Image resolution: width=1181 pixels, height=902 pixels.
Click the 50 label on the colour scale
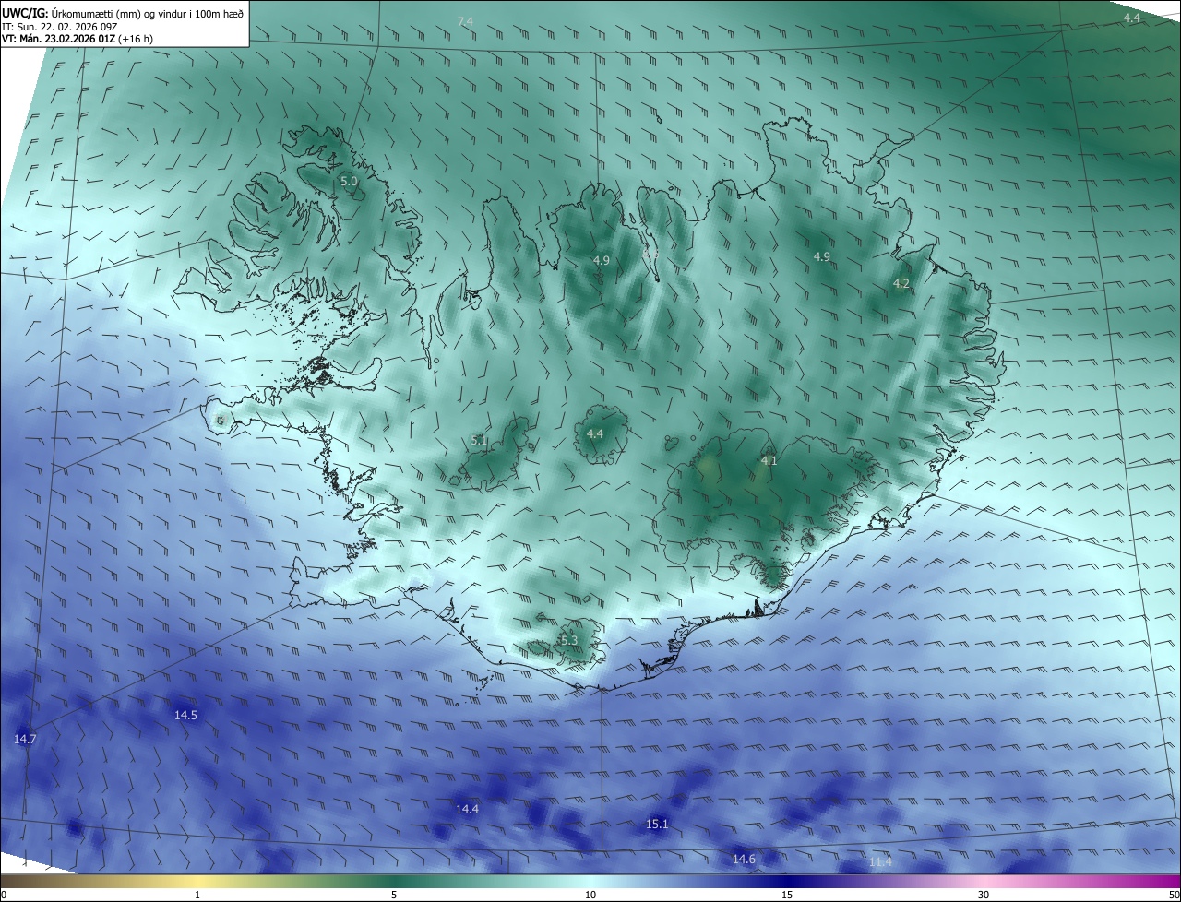(1174, 895)
